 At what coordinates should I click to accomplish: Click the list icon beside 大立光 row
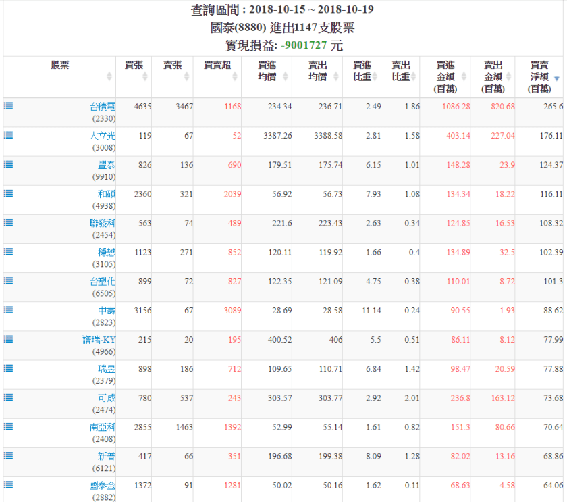click(9, 135)
